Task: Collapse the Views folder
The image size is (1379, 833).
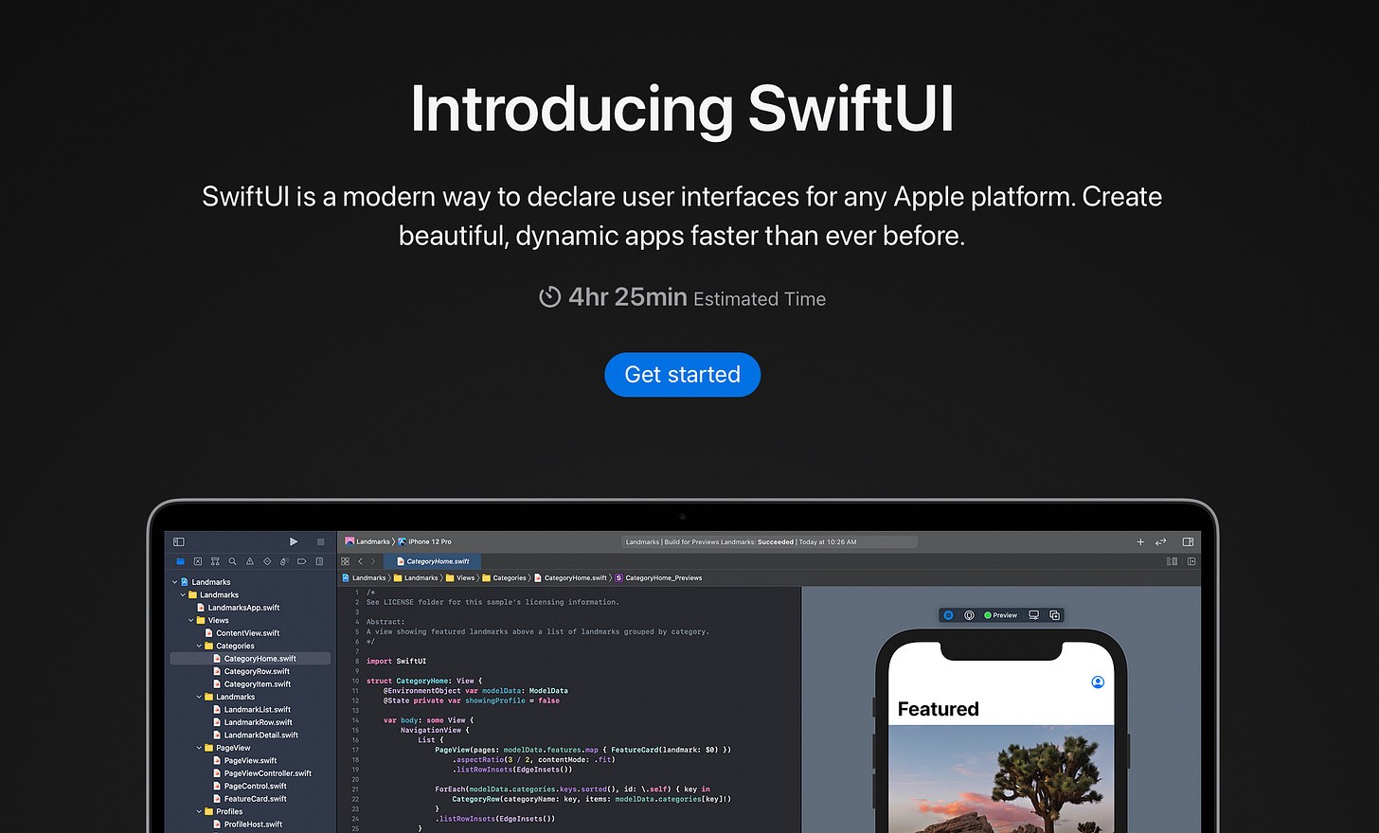Action: tap(190, 621)
